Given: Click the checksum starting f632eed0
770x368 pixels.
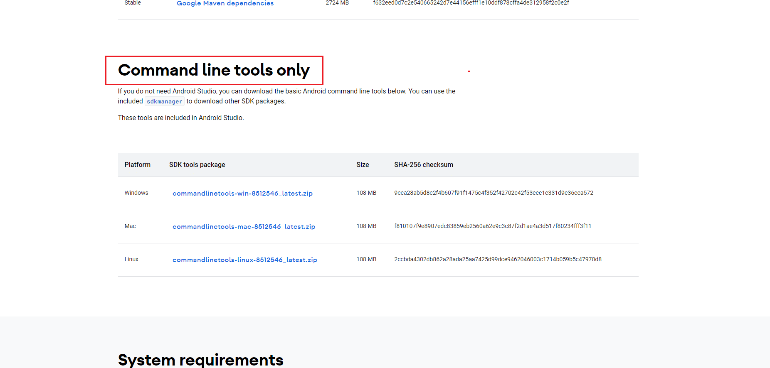Looking at the screenshot, I should [471, 3].
